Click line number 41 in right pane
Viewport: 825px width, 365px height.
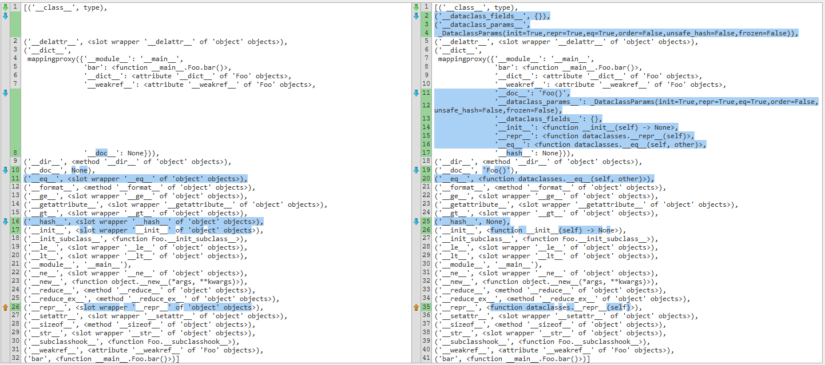tap(426, 359)
